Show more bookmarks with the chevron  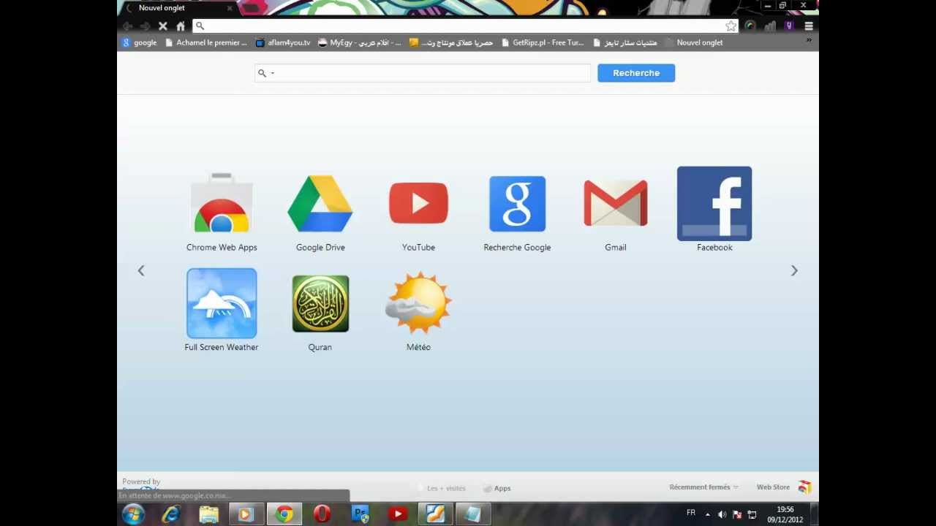809,40
